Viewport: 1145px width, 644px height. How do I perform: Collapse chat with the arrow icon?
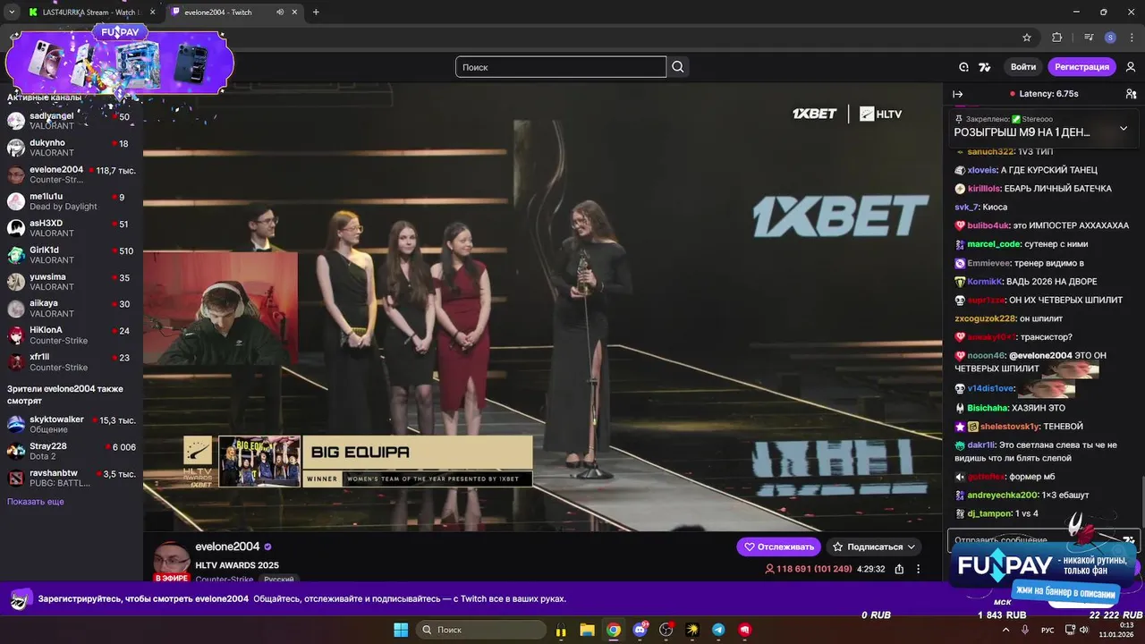[957, 94]
